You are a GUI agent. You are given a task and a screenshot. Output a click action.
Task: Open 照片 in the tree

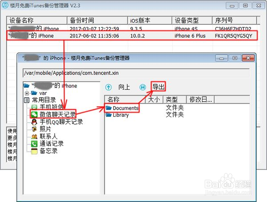45,129
